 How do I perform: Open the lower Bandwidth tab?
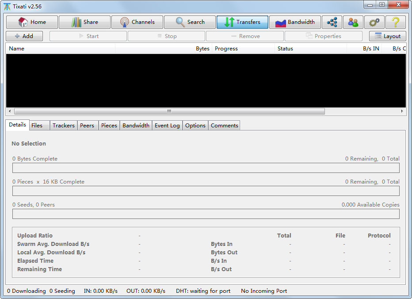click(x=136, y=126)
